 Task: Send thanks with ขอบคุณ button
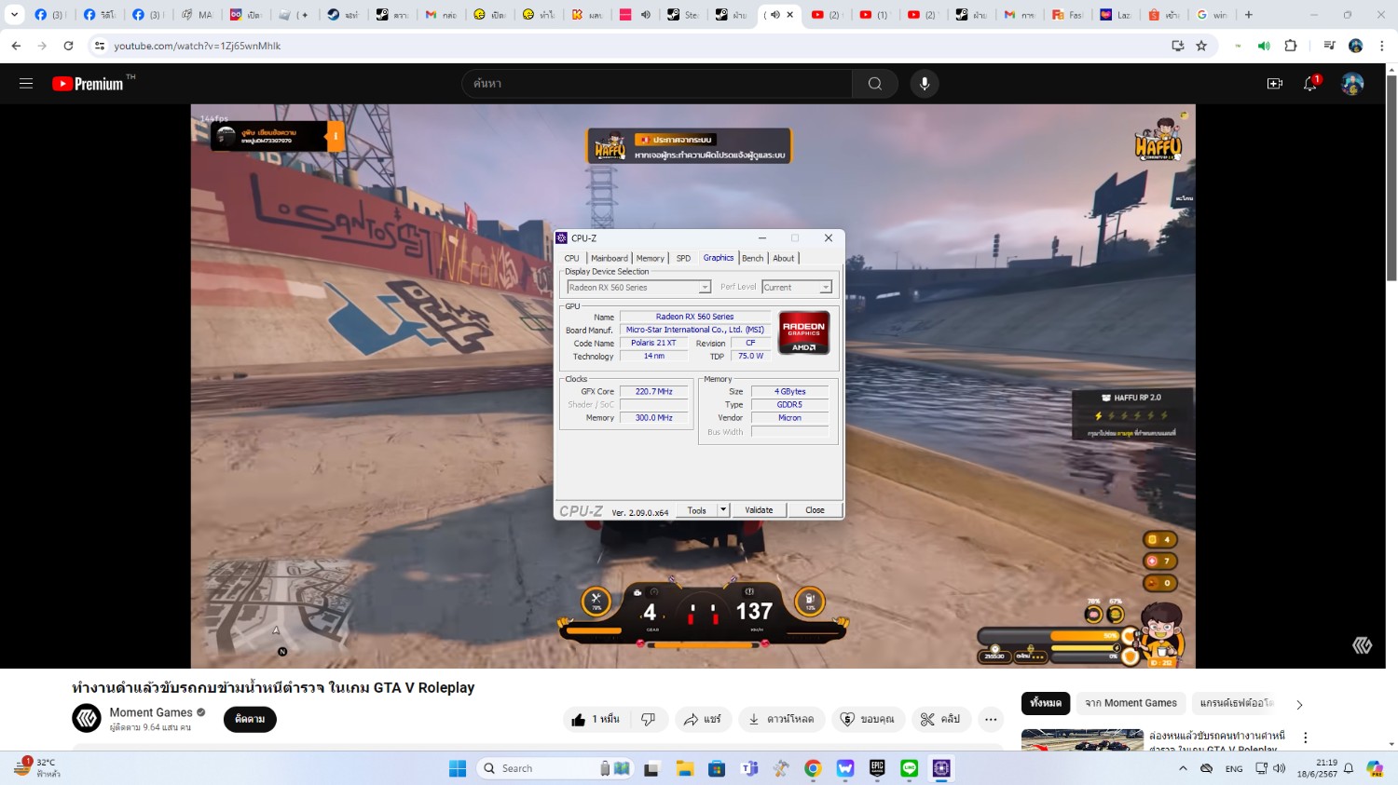[868, 719]
